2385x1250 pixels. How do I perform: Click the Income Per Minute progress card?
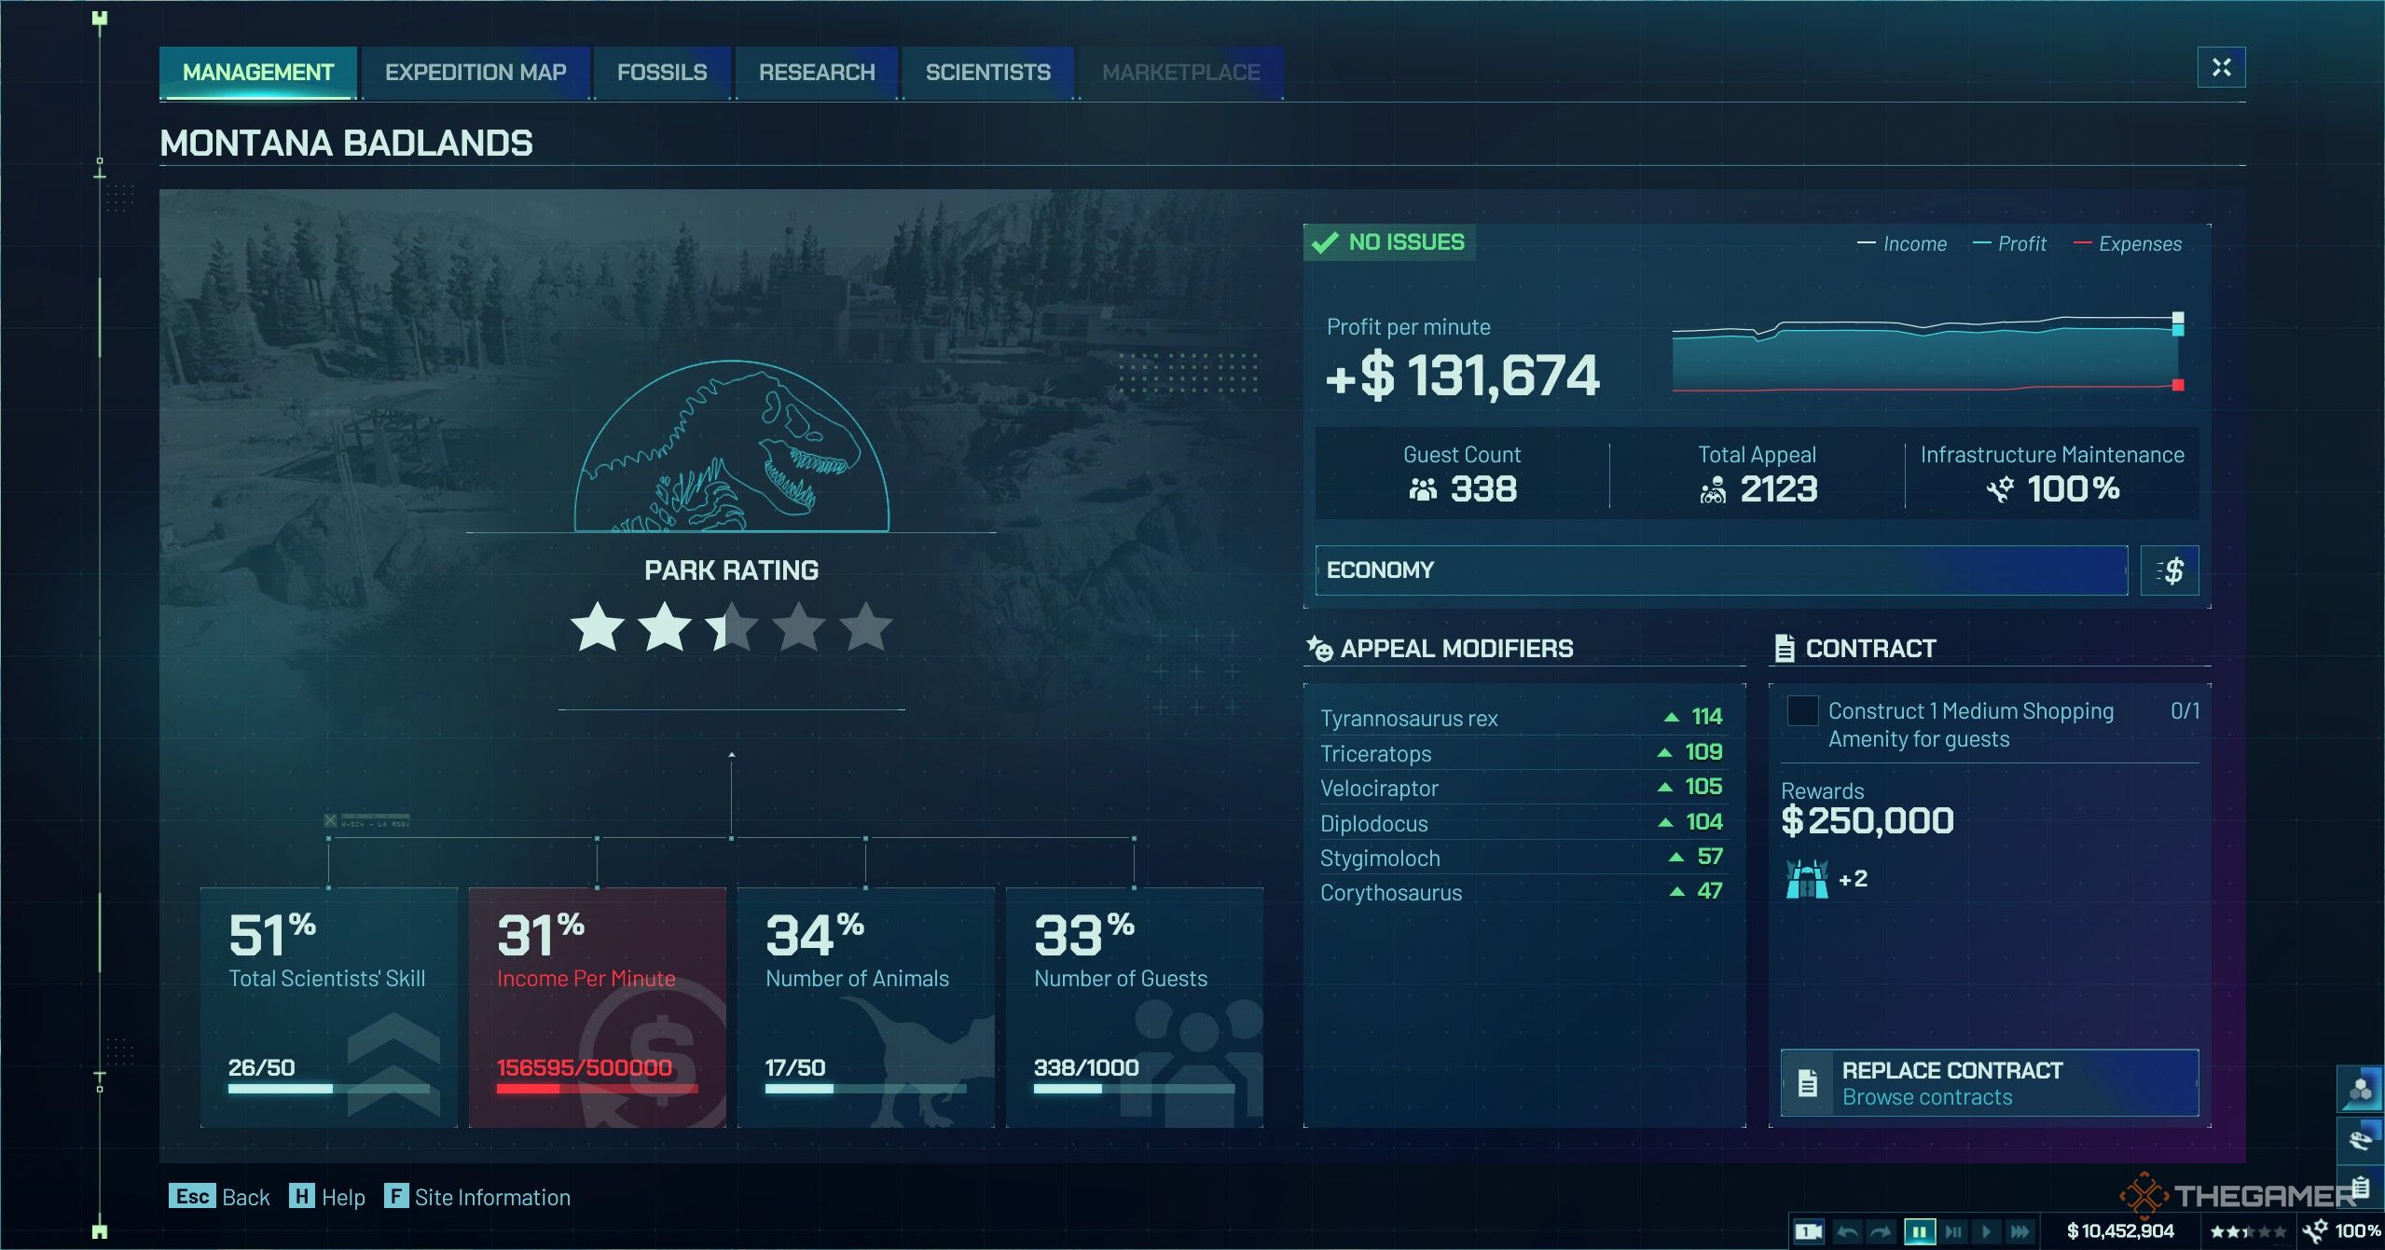tap(597, 1007)
